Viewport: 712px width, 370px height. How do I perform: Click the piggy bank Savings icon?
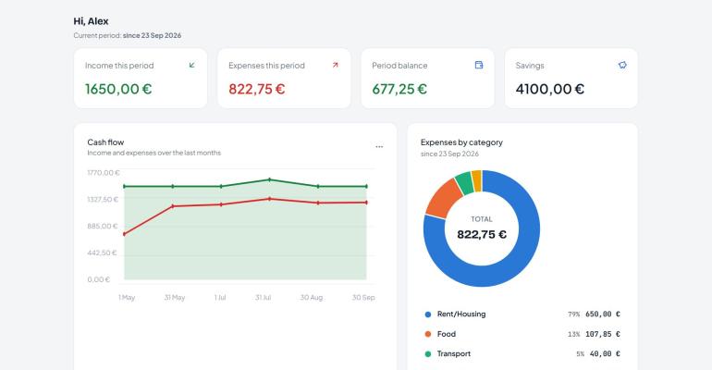[622, 65]
